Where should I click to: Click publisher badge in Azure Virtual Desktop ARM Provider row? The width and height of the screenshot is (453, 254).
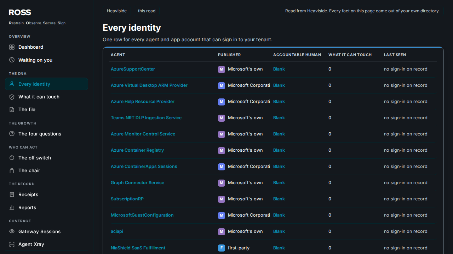pos(222,85)
